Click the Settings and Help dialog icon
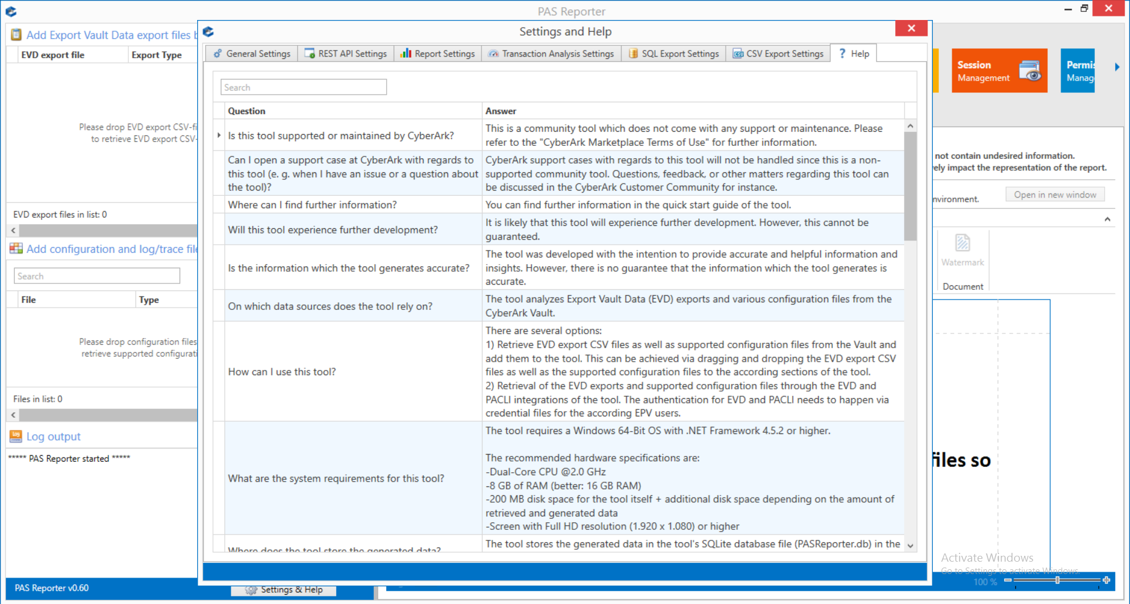Image resolution: width=1130 pixels, height=604 pixels. coord(208,31)
